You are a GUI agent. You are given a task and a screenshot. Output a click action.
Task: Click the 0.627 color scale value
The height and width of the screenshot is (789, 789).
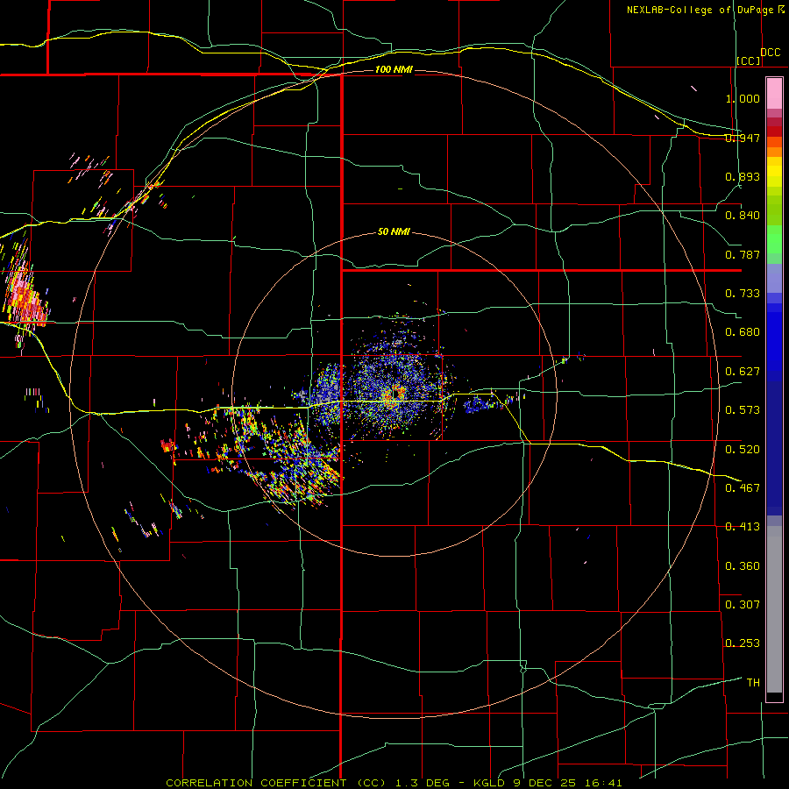743,372
